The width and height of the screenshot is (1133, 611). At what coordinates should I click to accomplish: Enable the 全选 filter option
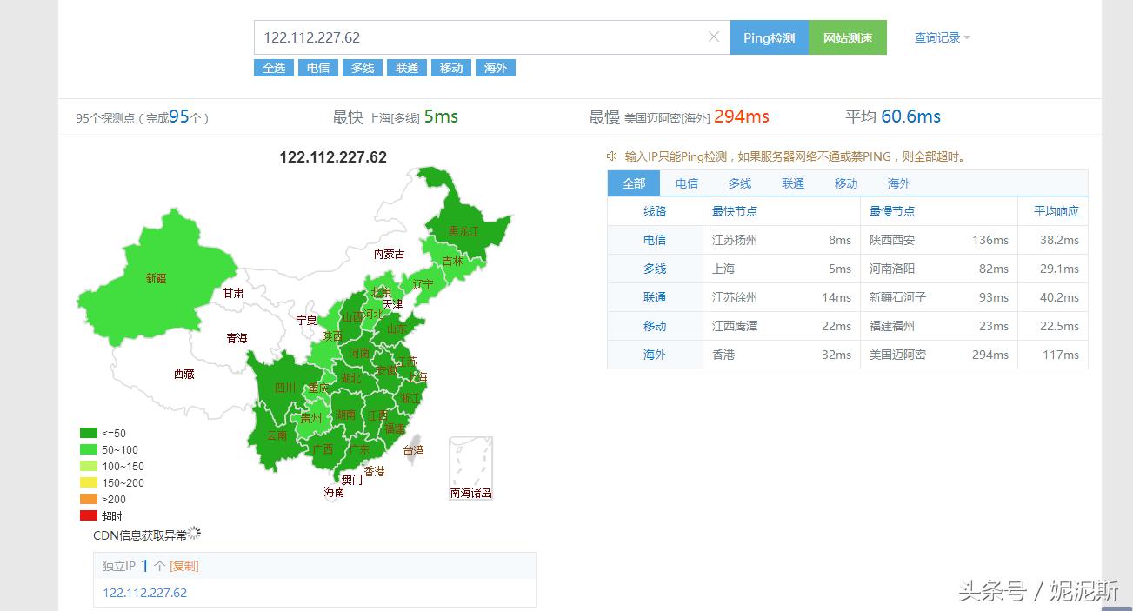[274, 67]
